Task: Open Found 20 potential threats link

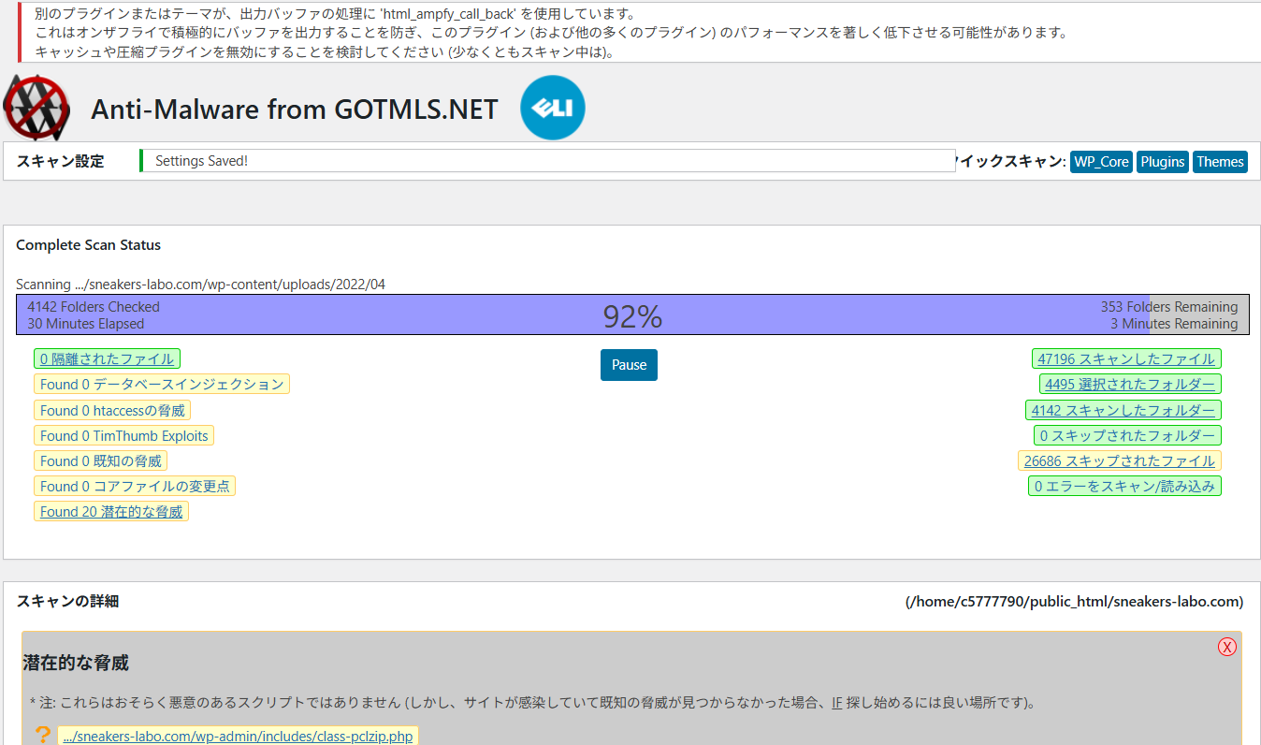Action: 111,511
